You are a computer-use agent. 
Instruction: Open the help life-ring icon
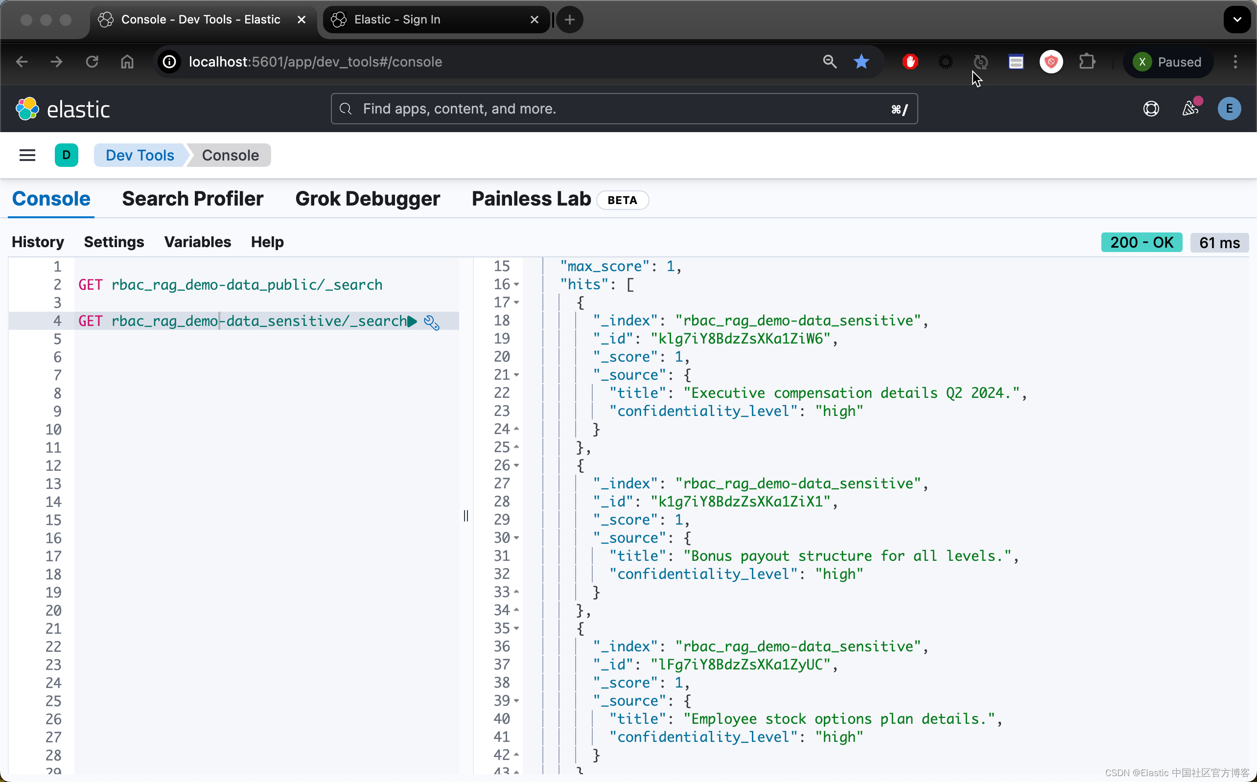click(x=1150, y=109)
